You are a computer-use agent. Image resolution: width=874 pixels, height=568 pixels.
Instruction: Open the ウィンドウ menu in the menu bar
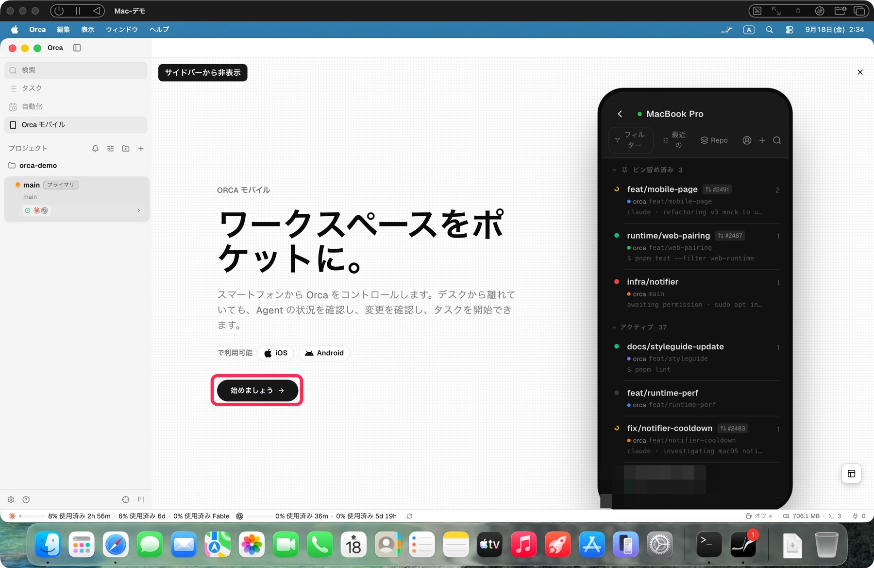[x=122, y=30]
